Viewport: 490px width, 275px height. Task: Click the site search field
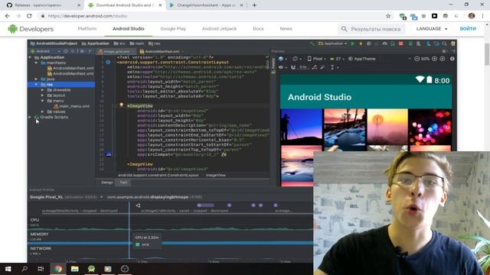(372, 29)
